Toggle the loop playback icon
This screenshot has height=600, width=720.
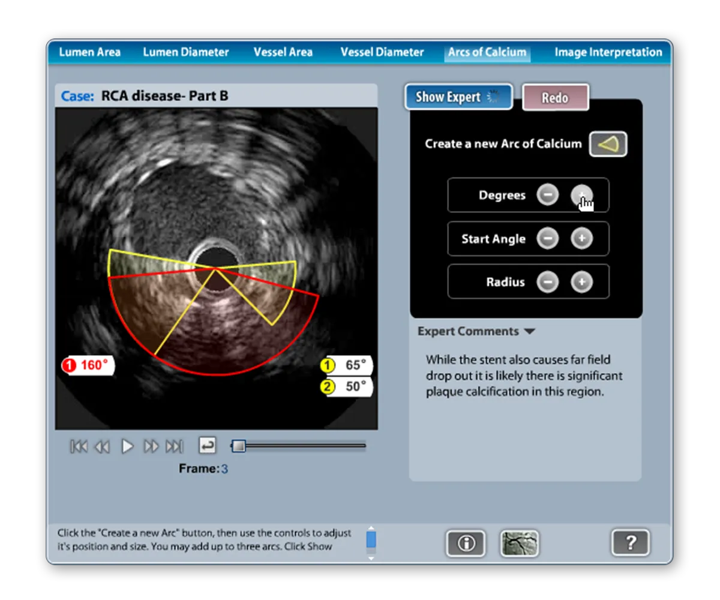click(208, 445)
